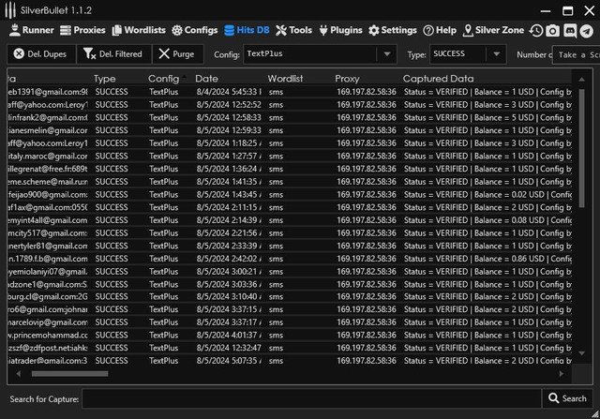Screen dimensions: 600x419
Task: Click the vertical scrollbar up arrow
Action: click(581, 80)
